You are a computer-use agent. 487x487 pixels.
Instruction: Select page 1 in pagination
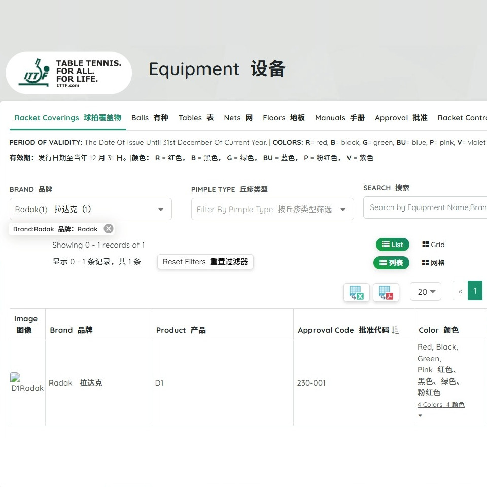point(475,291)
